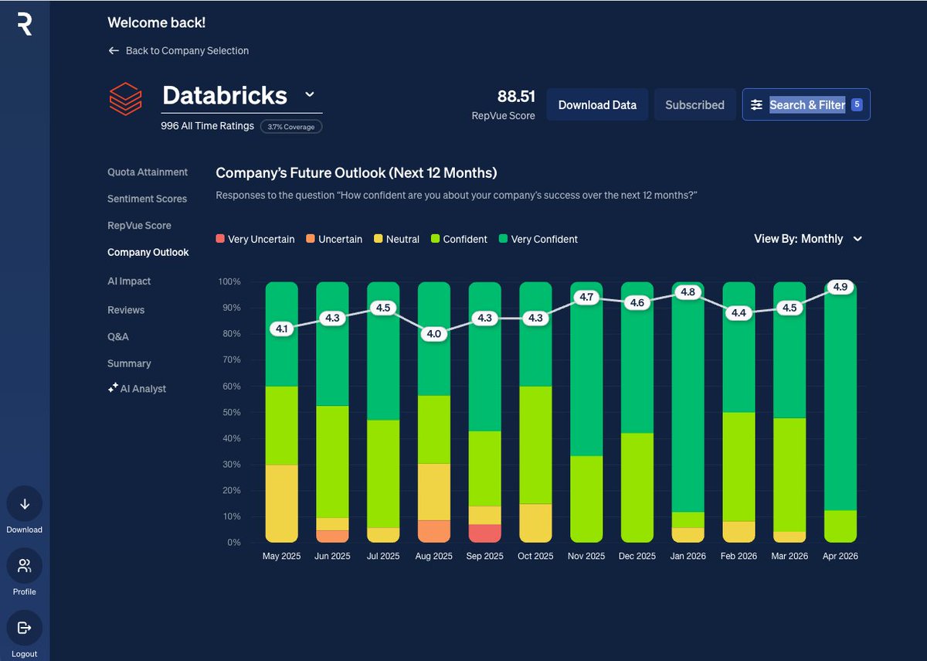Click the Very Confident green swatch

point(503,239)
